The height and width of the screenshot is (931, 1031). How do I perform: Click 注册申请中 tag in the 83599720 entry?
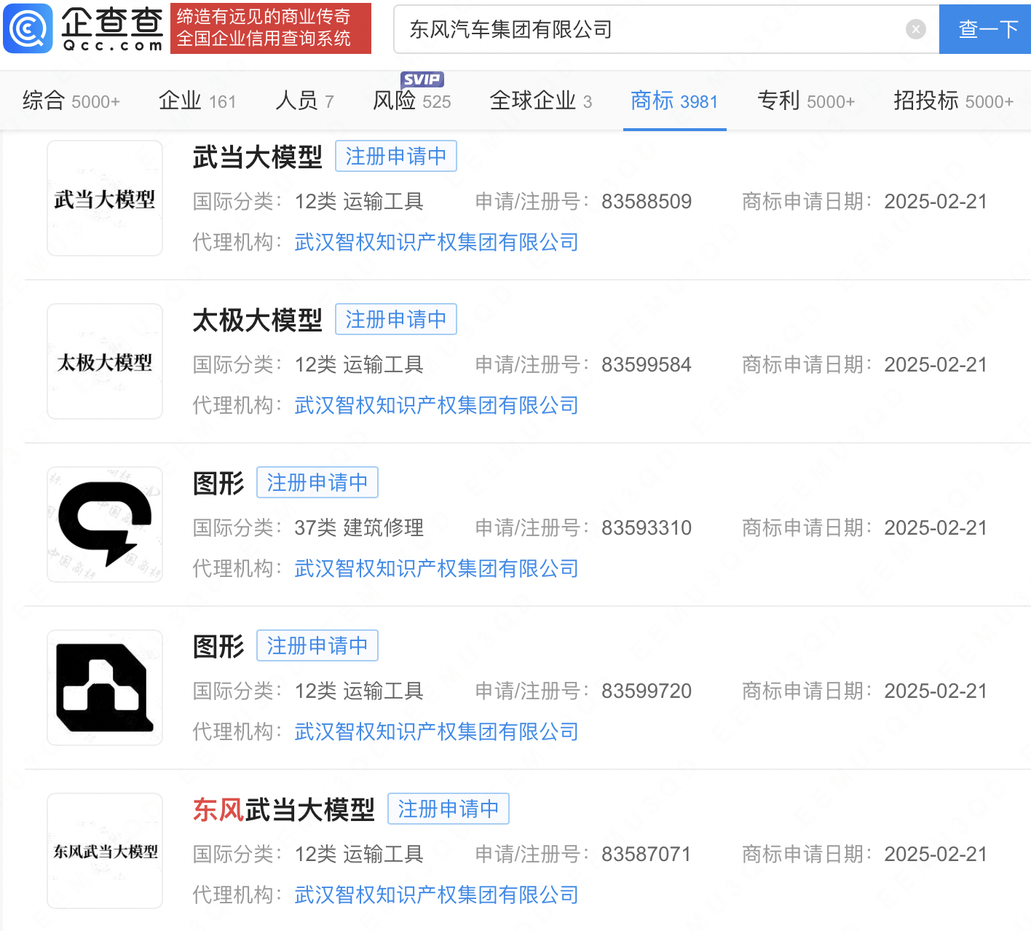[317, 645]
